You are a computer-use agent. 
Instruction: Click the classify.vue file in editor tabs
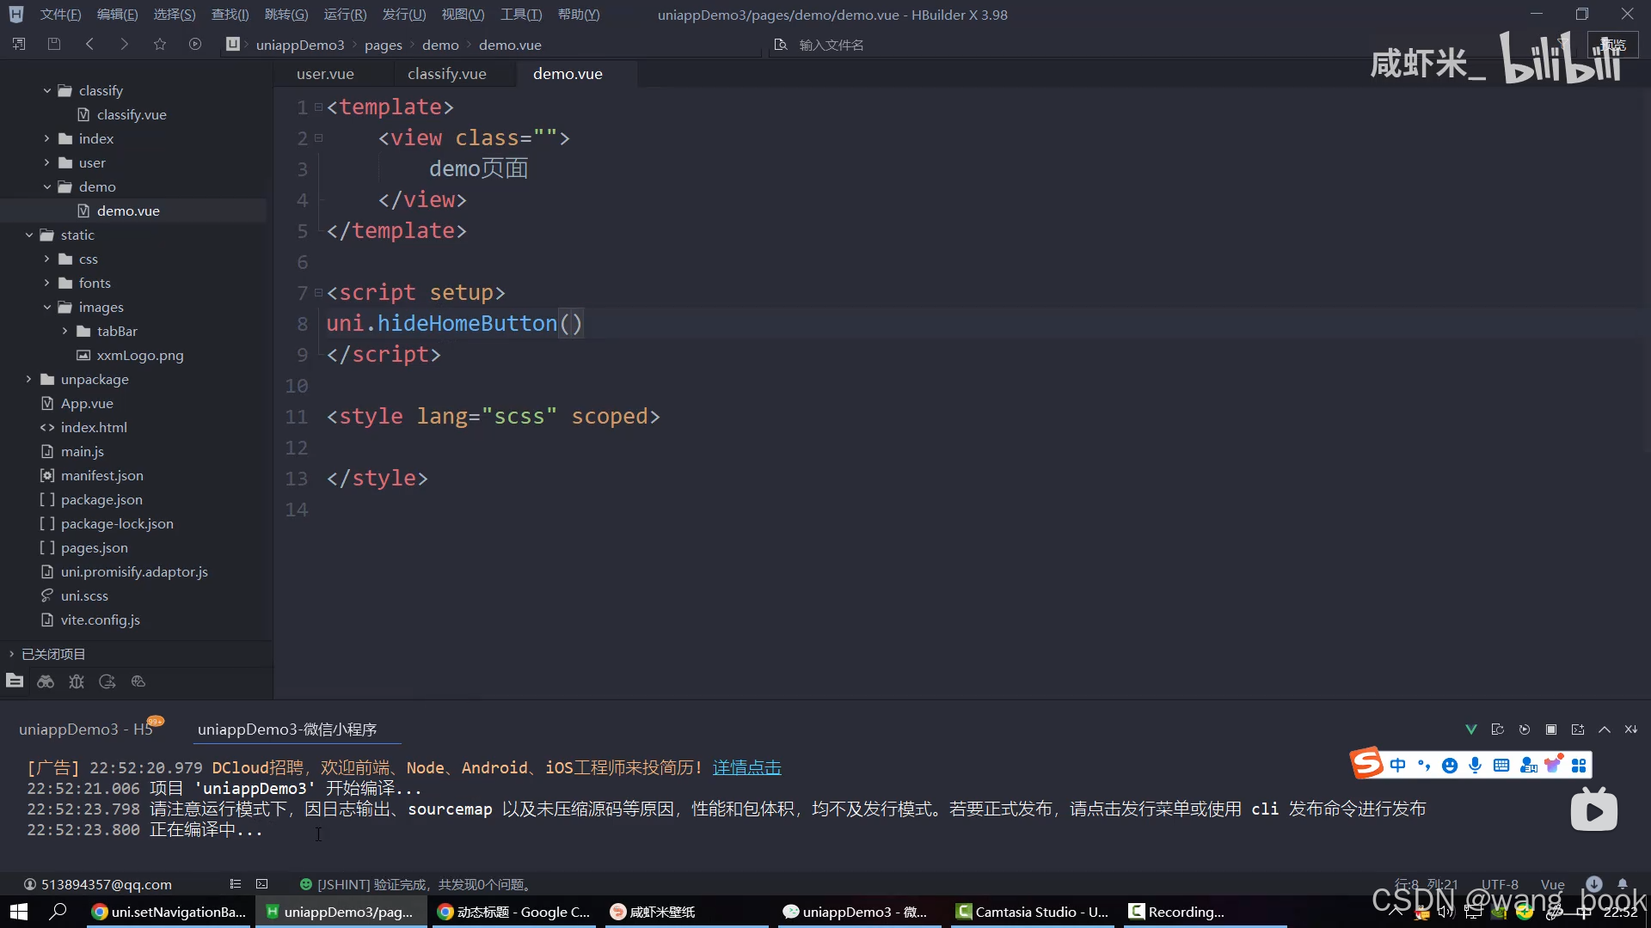click(445, 74)
